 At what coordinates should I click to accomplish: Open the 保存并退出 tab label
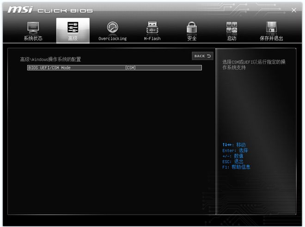(x=271, y=39)
